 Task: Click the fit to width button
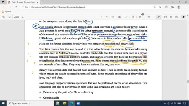[x=113, y=17]
